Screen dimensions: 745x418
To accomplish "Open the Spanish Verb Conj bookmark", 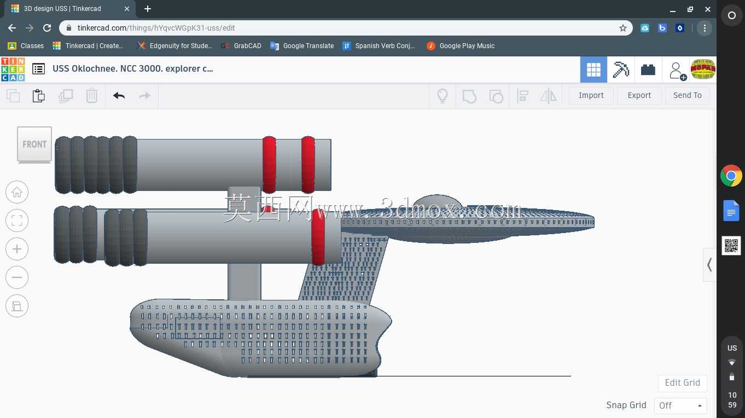I will (379, 46).
